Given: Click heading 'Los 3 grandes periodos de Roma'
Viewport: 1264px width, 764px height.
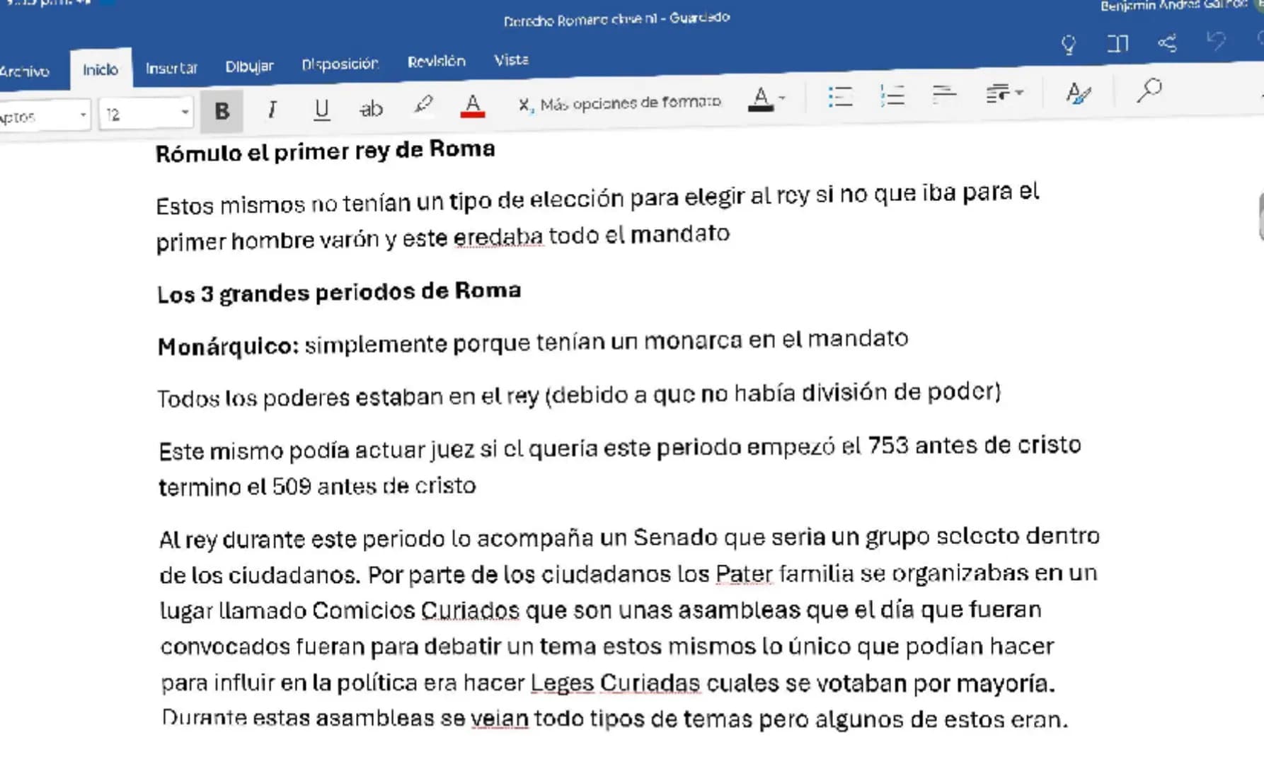Looking at the screenshot, I should (x=339, y=291).
